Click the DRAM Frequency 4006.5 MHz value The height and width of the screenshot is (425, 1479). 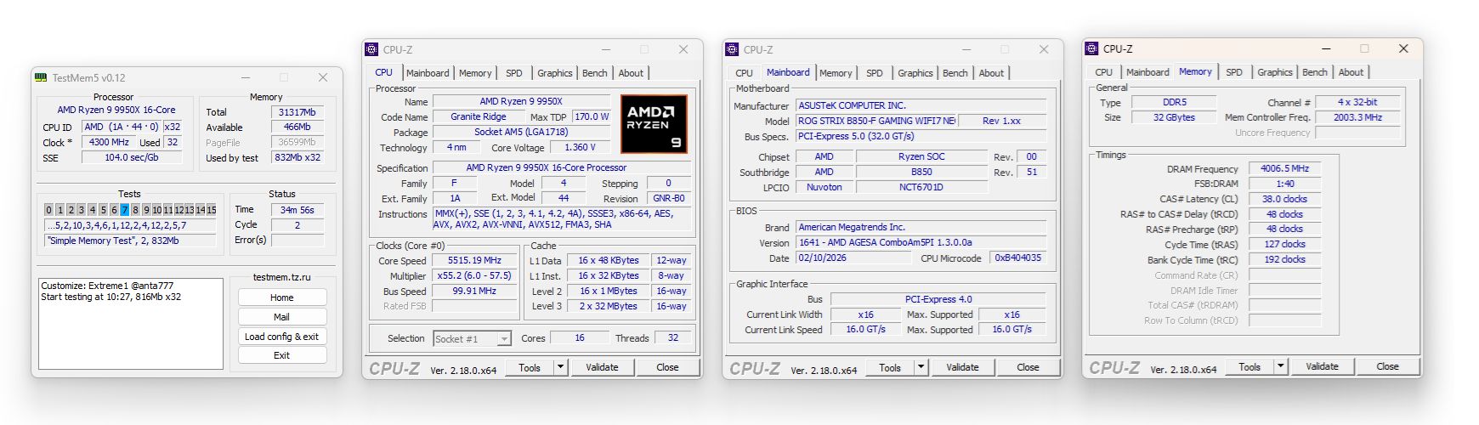click(1284, 168)
